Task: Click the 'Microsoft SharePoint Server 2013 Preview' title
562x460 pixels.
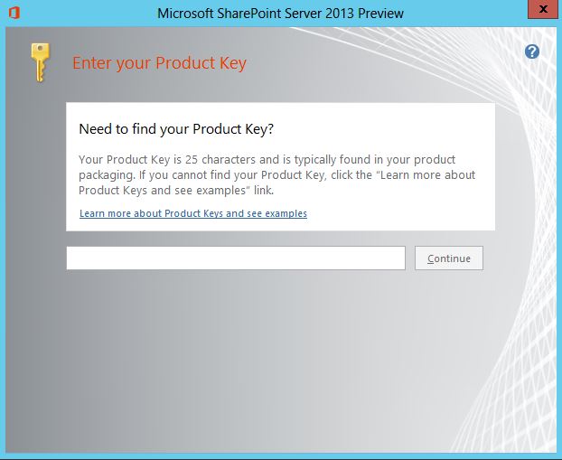Action: 280,14
